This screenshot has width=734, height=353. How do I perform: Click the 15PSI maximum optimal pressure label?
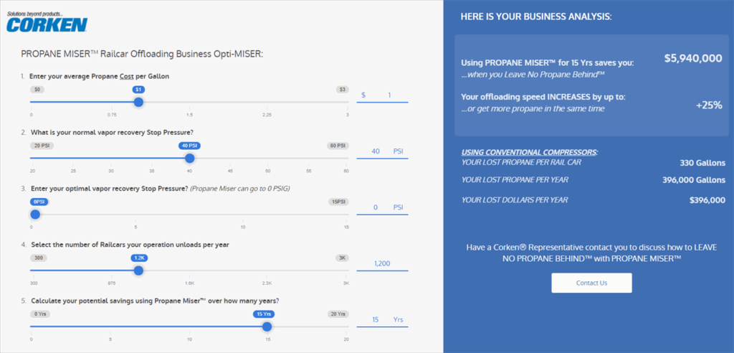(x=337, y=202)
